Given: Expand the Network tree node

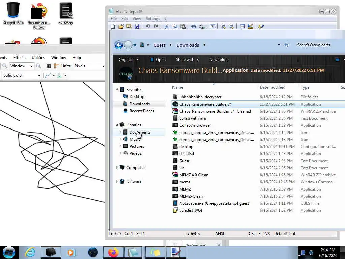Looking at the screenshot, I should [117, 181].
